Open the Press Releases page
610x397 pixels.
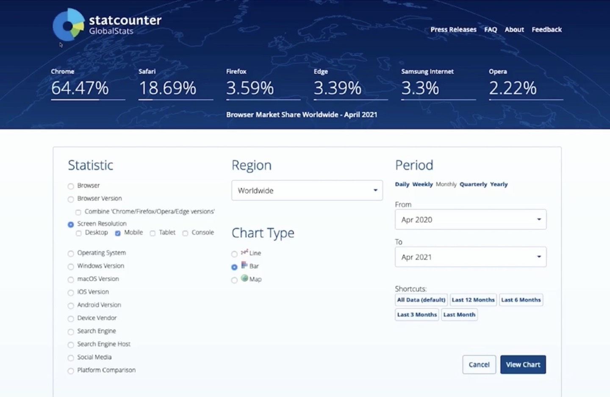(x=453, y=30)
